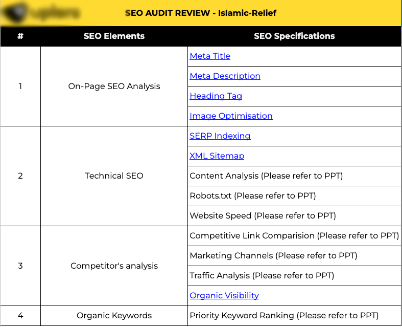Open the Meta Title link
402x327 pixels.
pyautogui.click(x=210, y=56)
